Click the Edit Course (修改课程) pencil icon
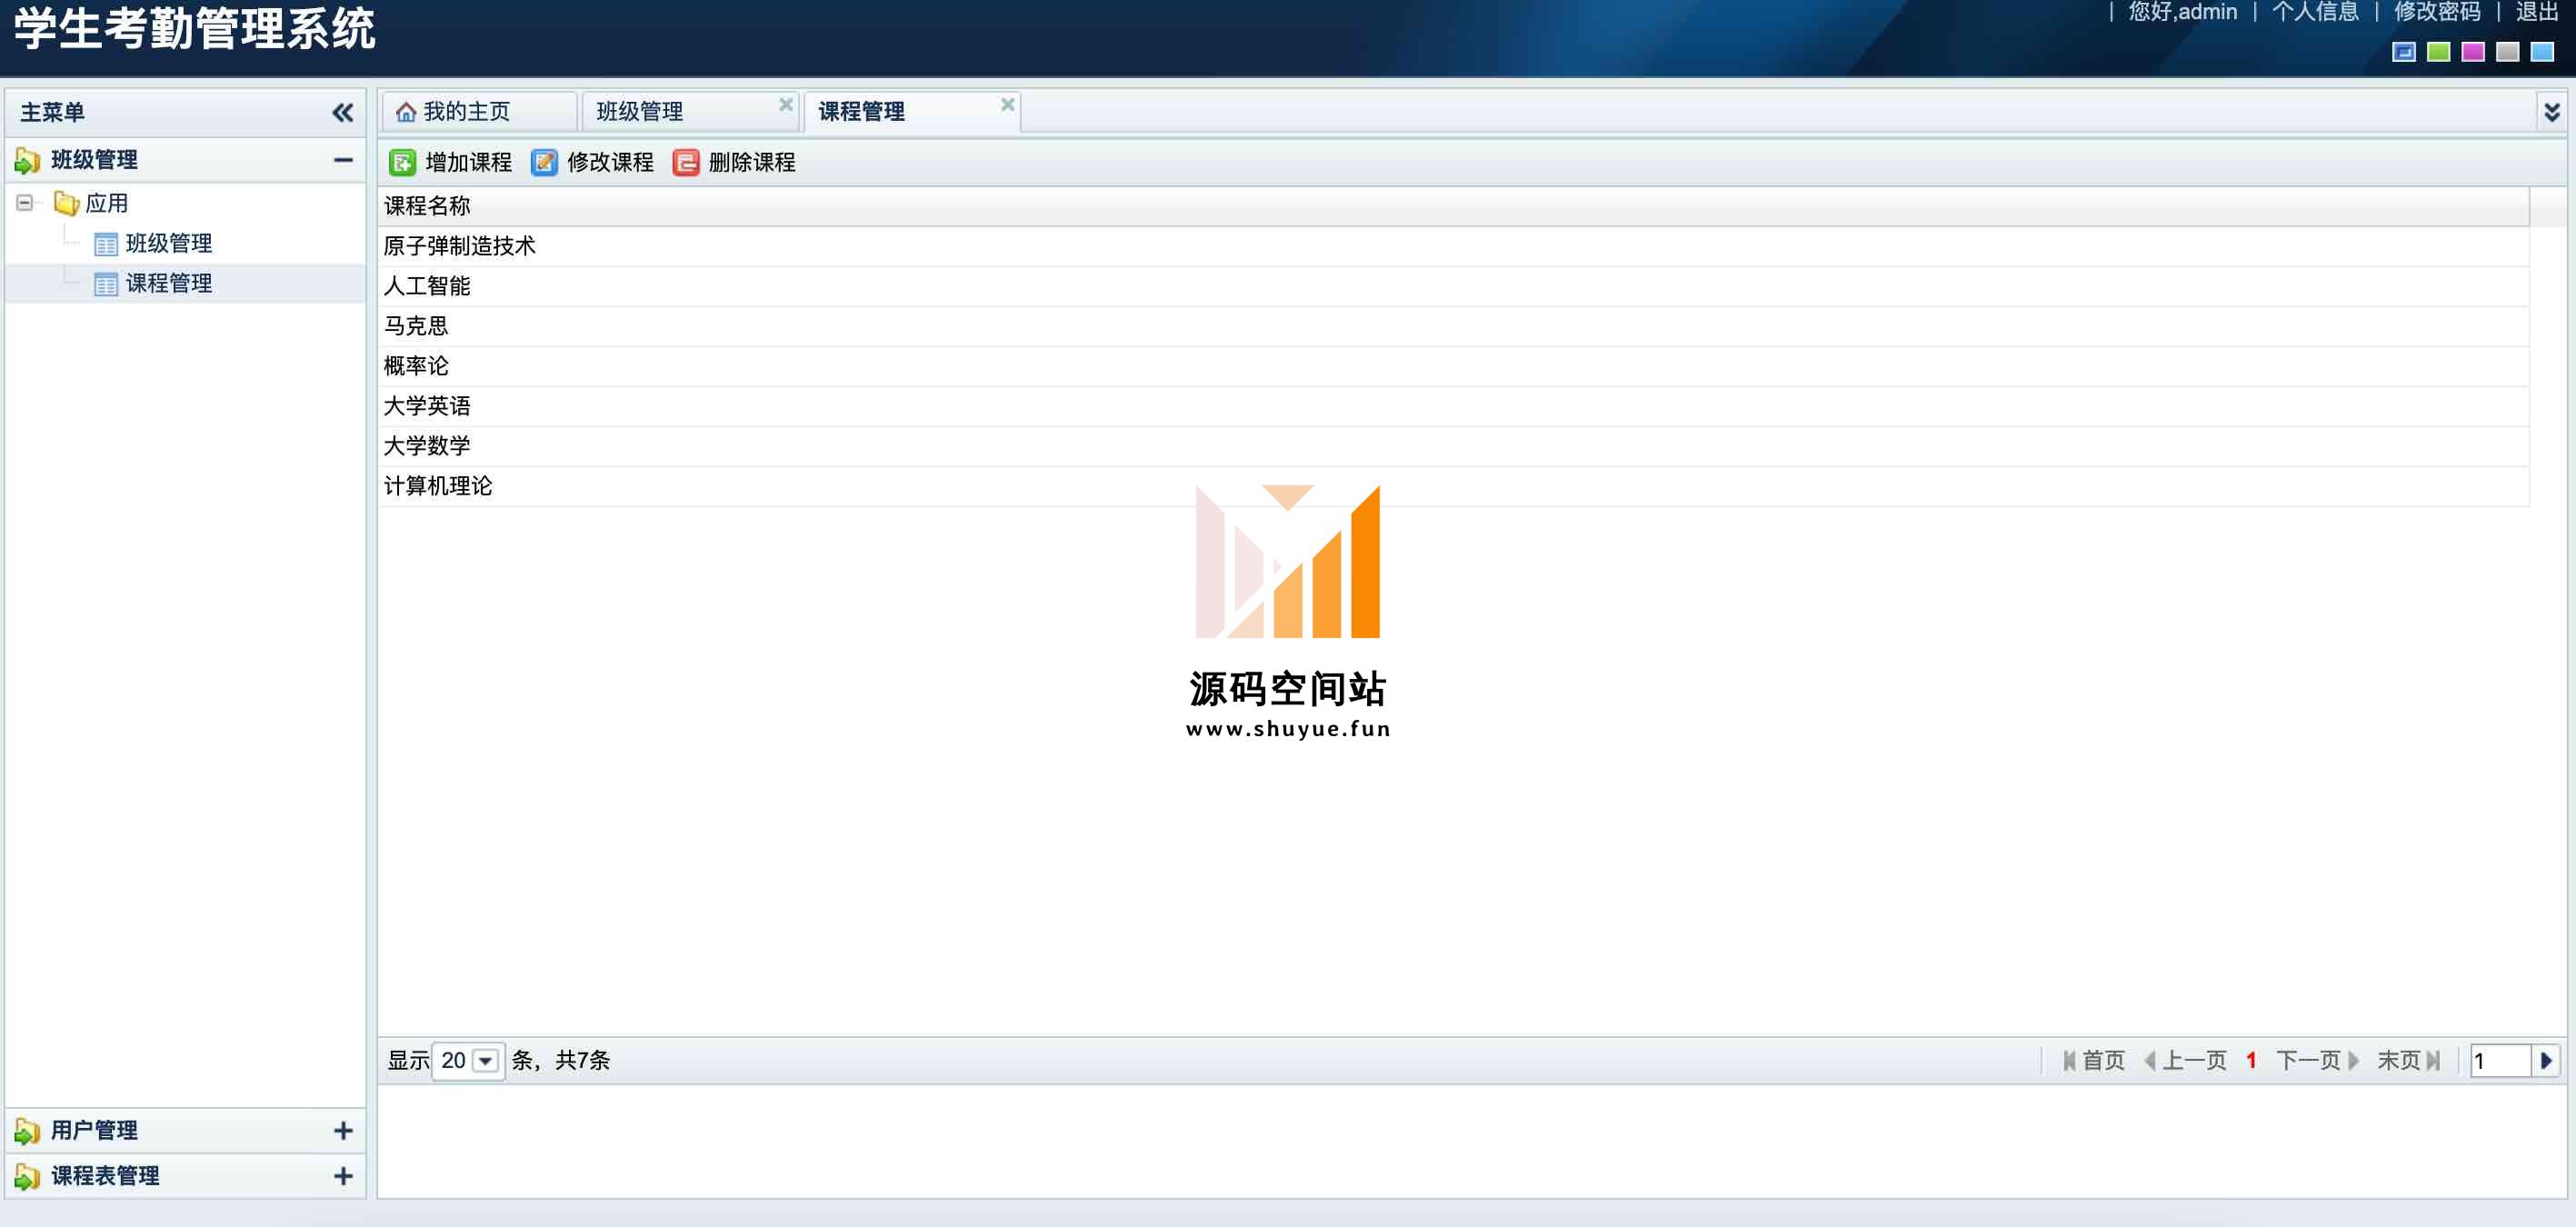This screenshot has width=2576, height=1227. [x=544, y=162]
